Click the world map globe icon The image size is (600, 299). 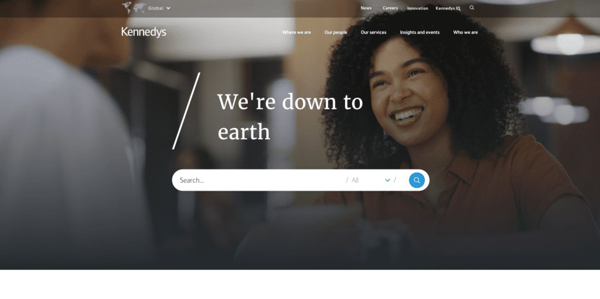tap(134, 8)
